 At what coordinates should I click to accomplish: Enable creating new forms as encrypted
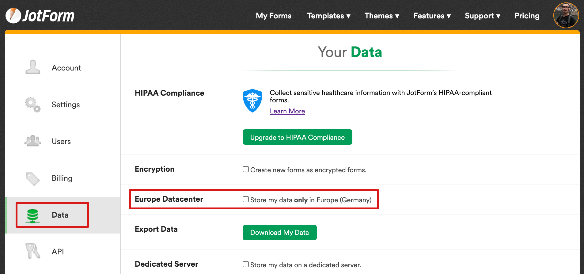pyautogui.click(x=246, y=169)
